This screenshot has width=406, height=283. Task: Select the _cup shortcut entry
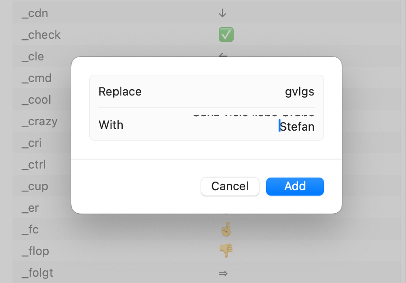click(35, 186)
